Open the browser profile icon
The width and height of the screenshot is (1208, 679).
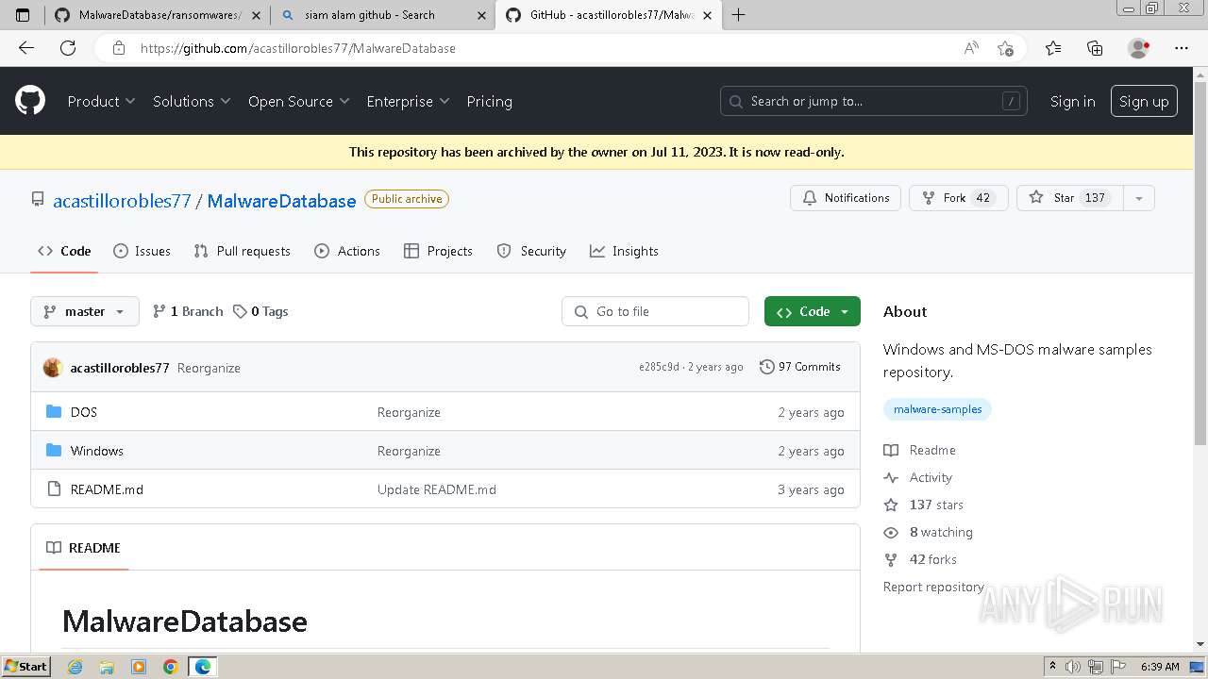point(1139,48)
